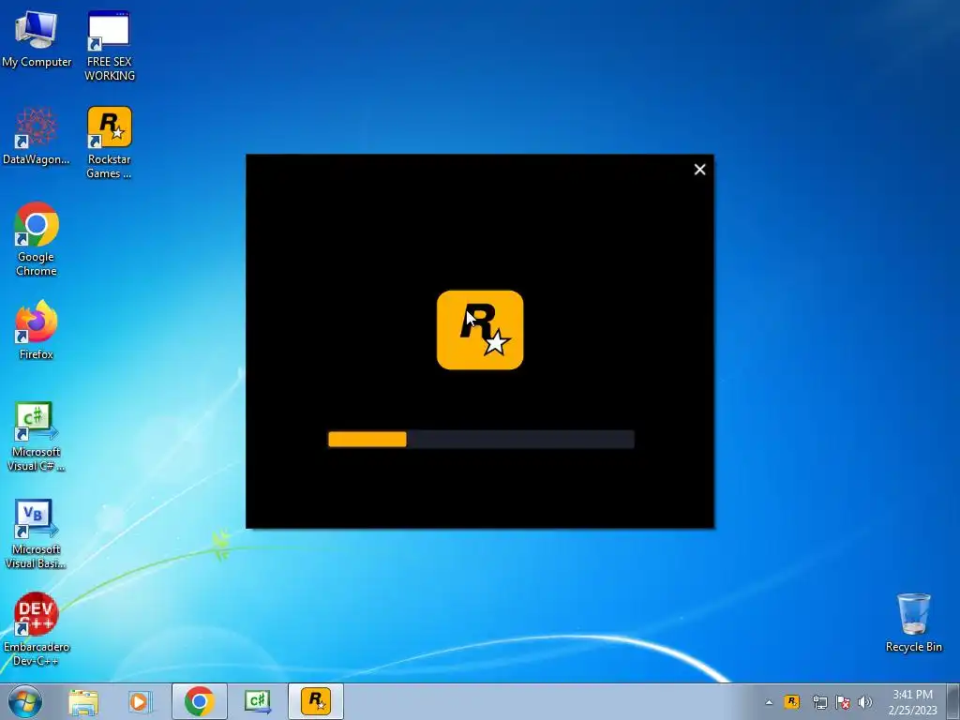Select the DataWagon desktop shortcut
Screen dimensions: 960x720
[x=37, y=136]
